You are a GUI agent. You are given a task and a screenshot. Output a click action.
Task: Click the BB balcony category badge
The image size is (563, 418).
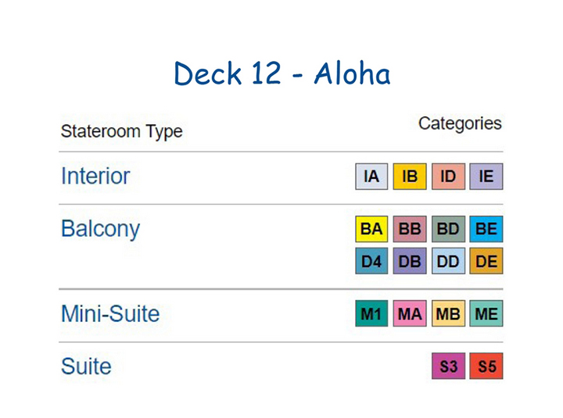point(410,229)
